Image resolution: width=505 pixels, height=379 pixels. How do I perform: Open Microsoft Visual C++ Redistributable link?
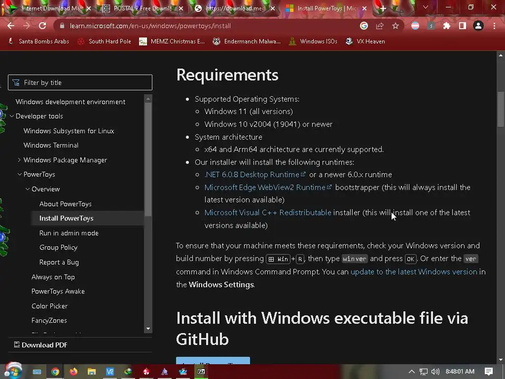pyautogui.click(x=268, y=212)
